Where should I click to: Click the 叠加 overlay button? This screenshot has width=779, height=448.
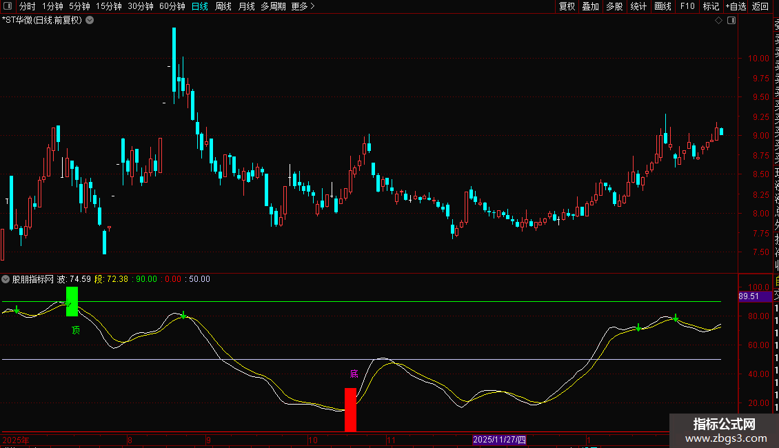(591, 6)
